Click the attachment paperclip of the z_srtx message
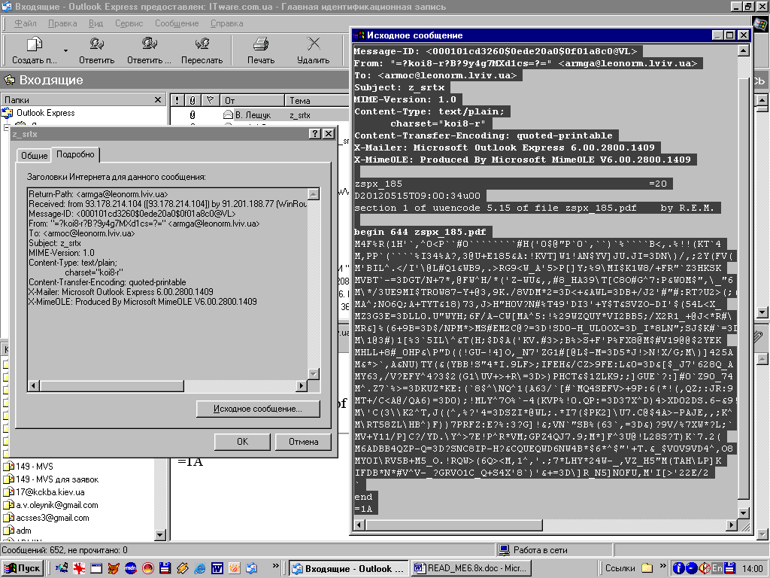Image resolution: width=770 pixels, height=578 pixels. pos(192,115)
